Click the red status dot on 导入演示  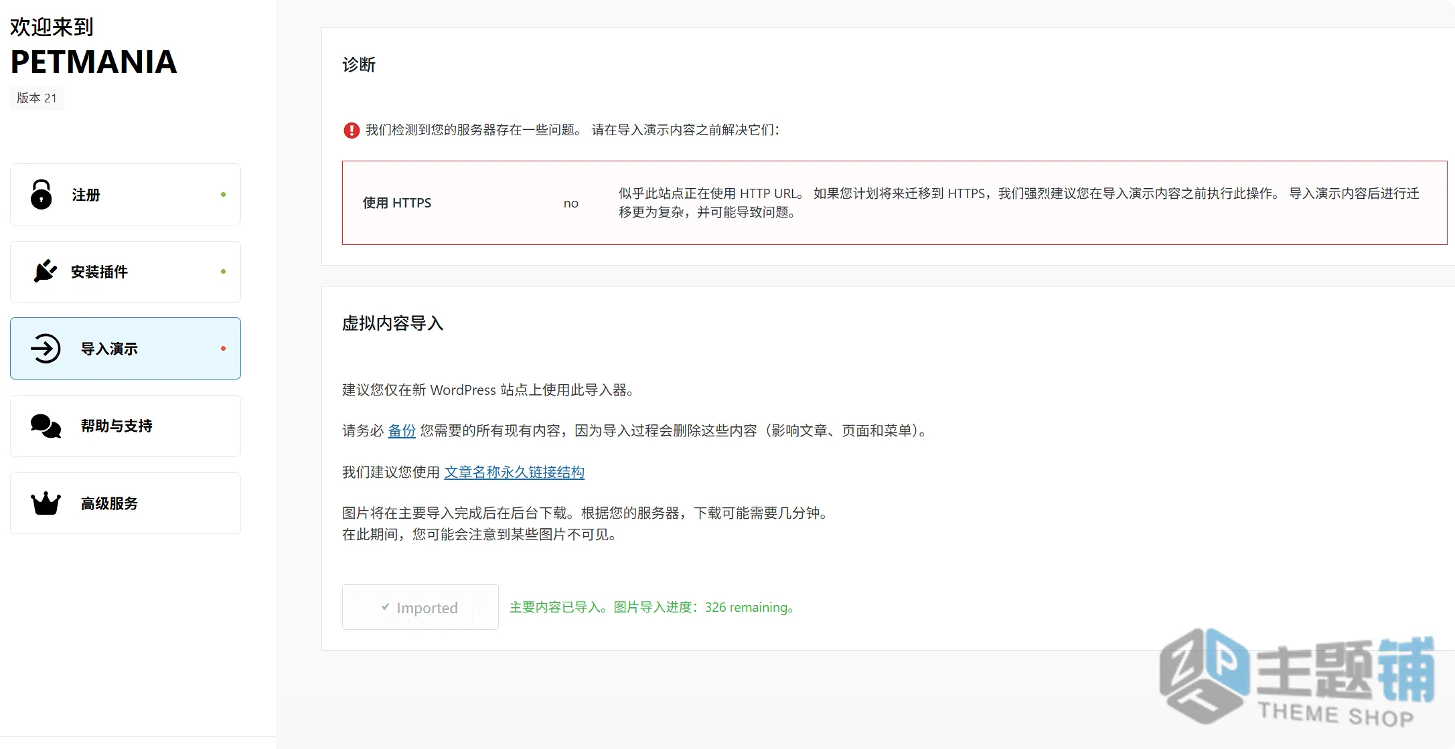tap(223, 349)
